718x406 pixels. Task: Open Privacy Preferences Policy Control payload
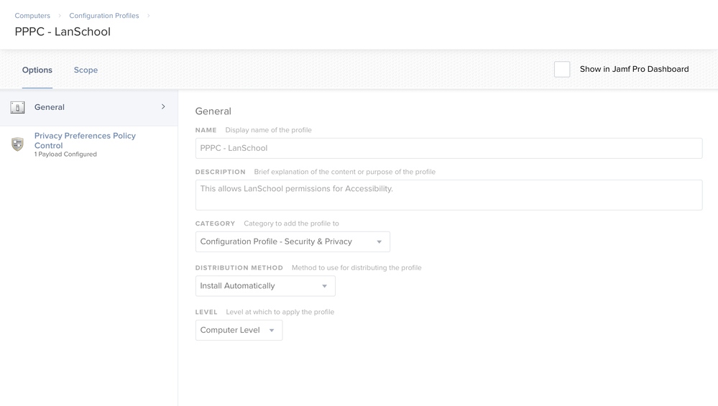89,144
